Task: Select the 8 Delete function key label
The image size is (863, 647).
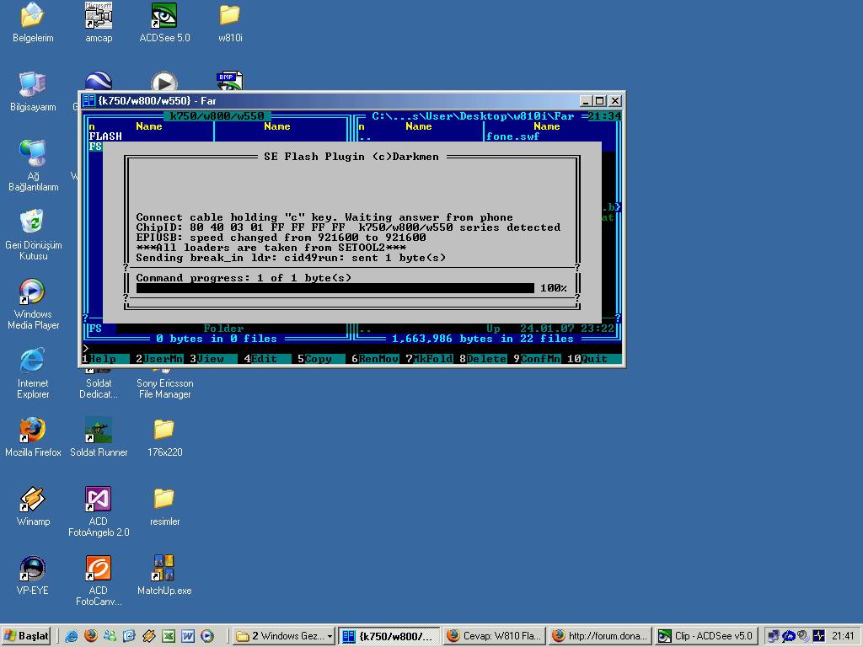Action: [483, 359]
